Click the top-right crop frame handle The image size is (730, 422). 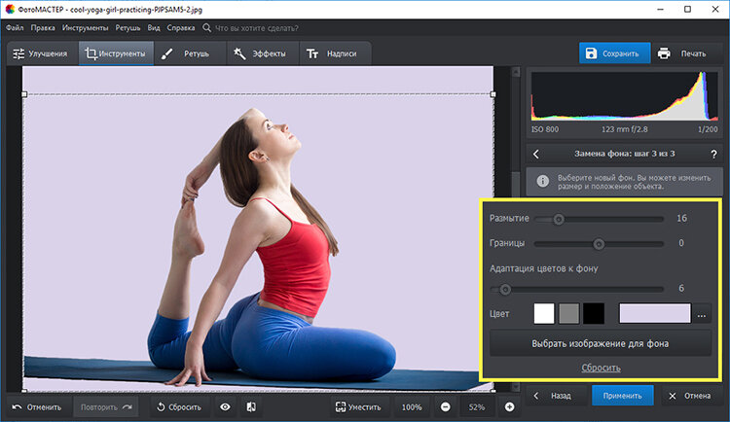pyautogui.click(x=493, y=94)
